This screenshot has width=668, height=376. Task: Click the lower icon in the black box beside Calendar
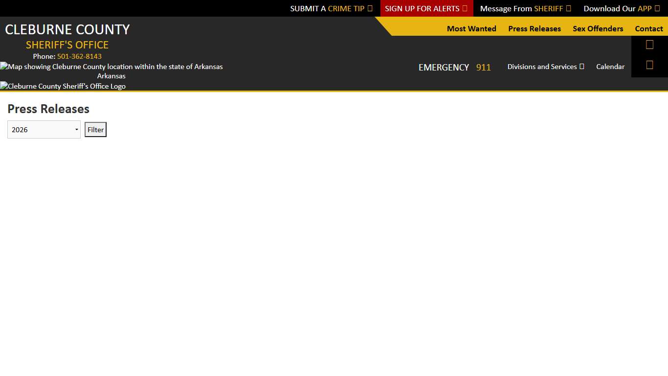pos(649,65)
